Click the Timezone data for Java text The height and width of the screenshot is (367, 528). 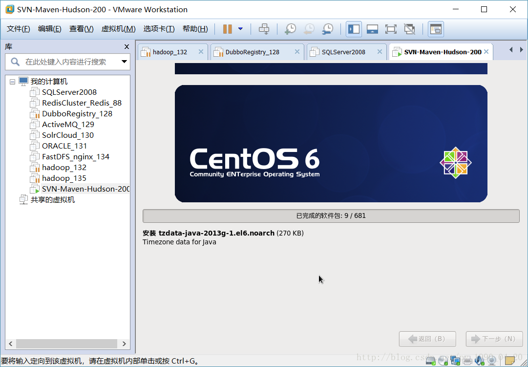point(179,242)
